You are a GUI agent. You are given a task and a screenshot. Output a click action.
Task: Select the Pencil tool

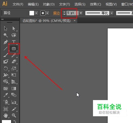pyautogui.click(x=14, y=55)
